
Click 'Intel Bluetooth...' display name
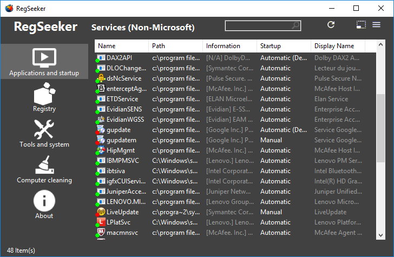click(x=338, y=171)
